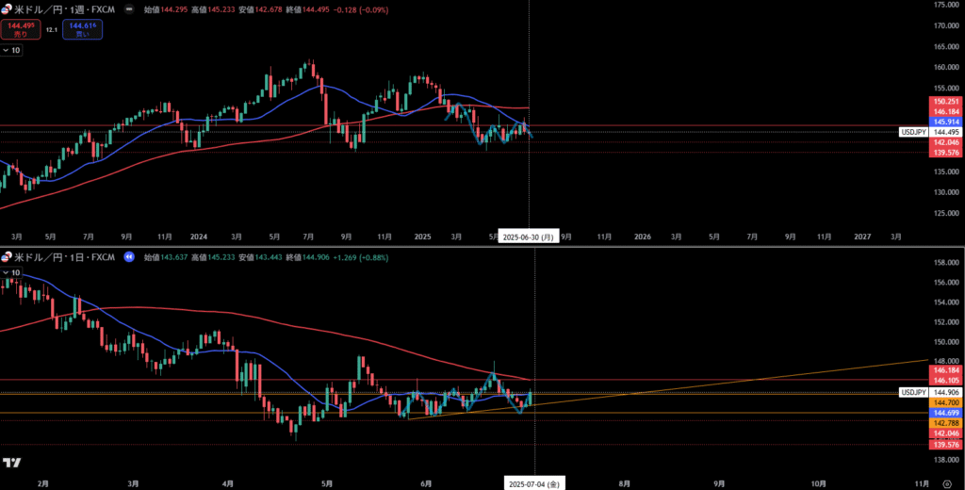
Task: Click the TradingView logo in the lower chart
Action: click(11, 463)
